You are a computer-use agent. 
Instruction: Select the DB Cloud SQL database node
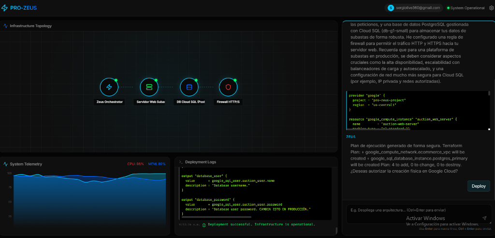tap(189, 87)
